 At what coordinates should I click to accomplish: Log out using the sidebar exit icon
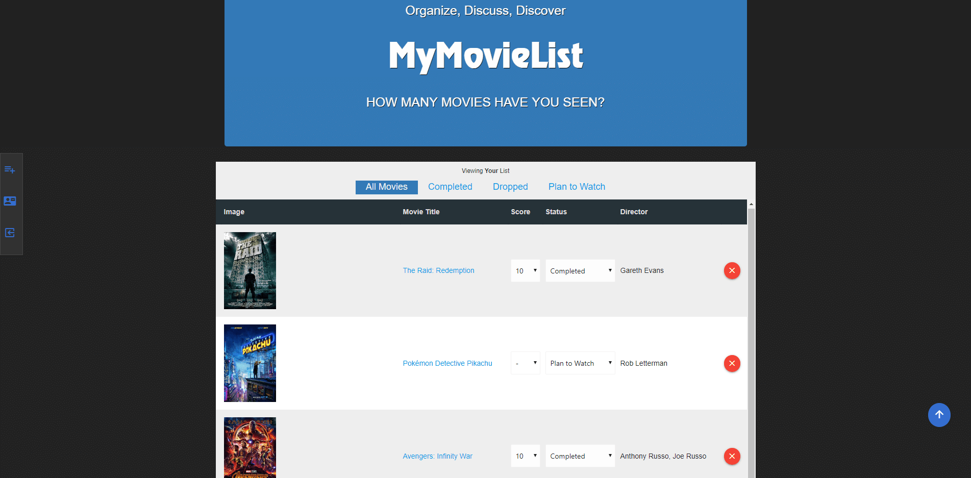(10, 233)
